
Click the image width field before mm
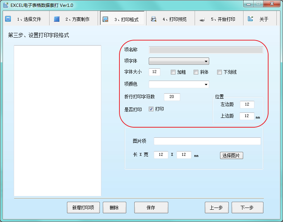click(x=184, y=155)
